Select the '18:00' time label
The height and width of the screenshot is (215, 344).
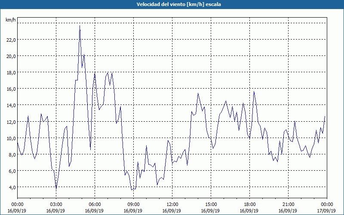tap(249, 205)
